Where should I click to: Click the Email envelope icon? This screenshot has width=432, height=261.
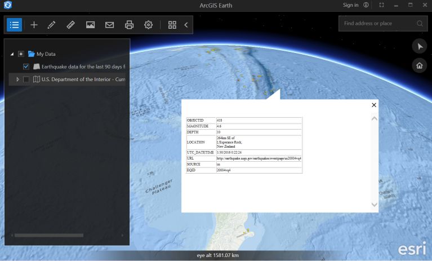(x=110, y=25)
